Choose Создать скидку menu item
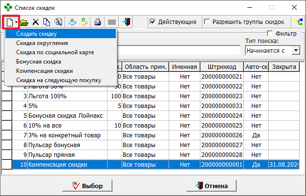The height and width of the screenshot is (196, 306). tap(61, 34)
